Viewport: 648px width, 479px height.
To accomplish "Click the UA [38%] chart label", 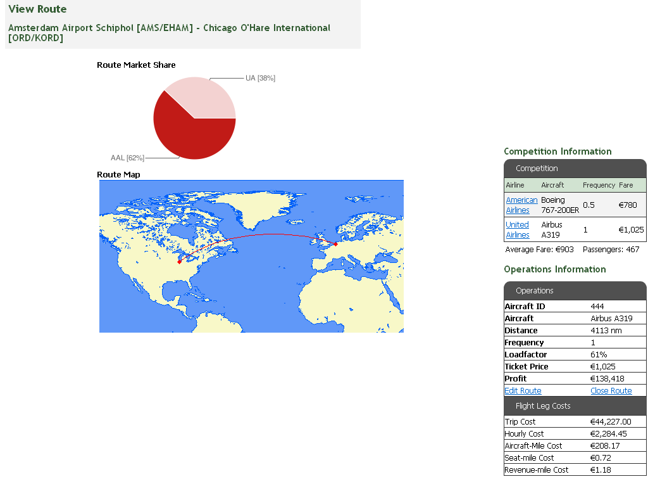I will point(260,78).
